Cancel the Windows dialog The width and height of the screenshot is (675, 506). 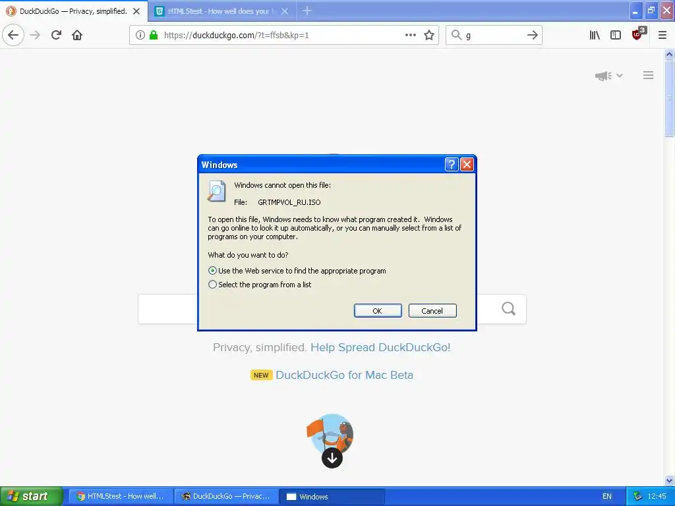pyautogui.click(x=432, y=311)
